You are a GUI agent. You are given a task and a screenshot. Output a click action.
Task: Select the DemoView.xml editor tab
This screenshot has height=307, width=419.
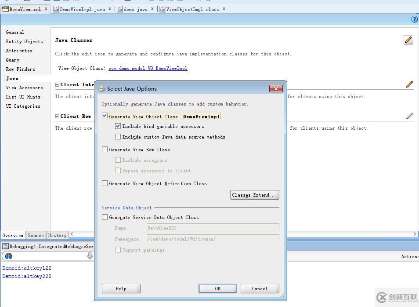tap(25, 9)
